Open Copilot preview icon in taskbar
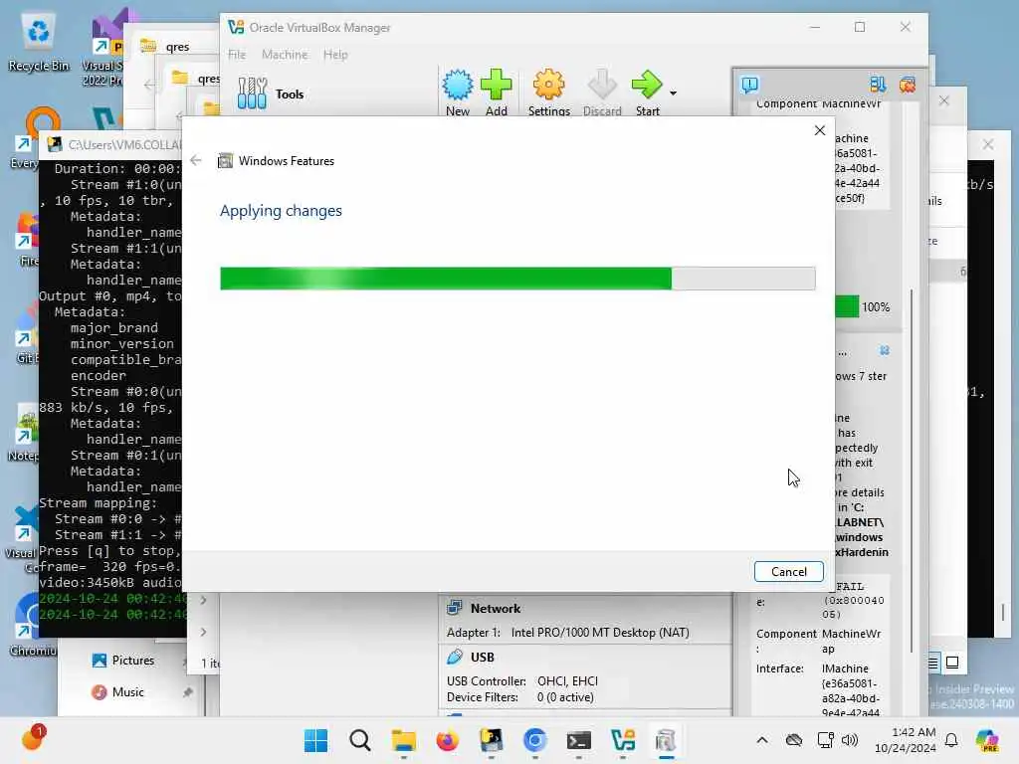1019x764 pixels. click(986, 740)
